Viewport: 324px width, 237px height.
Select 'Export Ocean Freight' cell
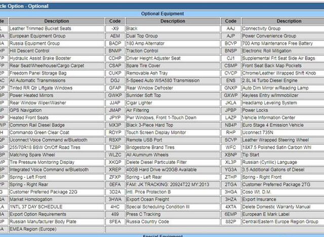point(173,199)
